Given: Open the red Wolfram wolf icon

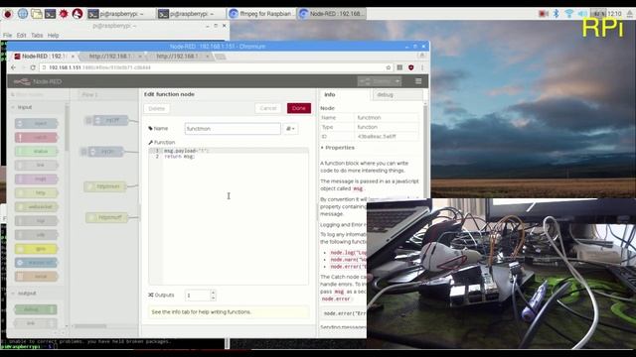Looking at the screenshot, I should click(78, 14).
